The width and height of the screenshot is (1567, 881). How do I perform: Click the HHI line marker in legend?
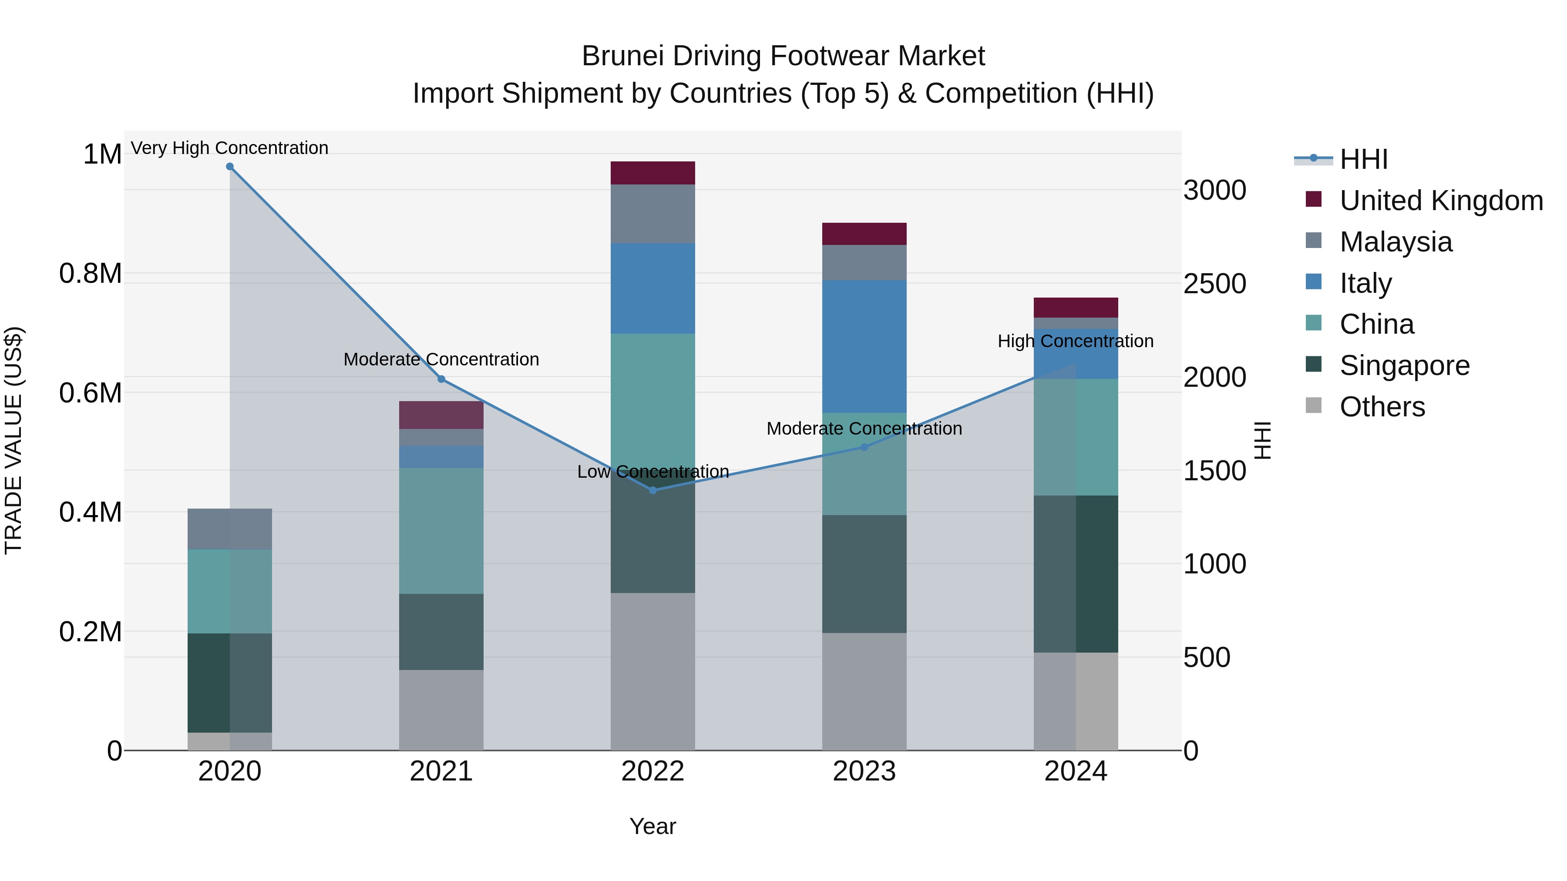pos(1313,158)
